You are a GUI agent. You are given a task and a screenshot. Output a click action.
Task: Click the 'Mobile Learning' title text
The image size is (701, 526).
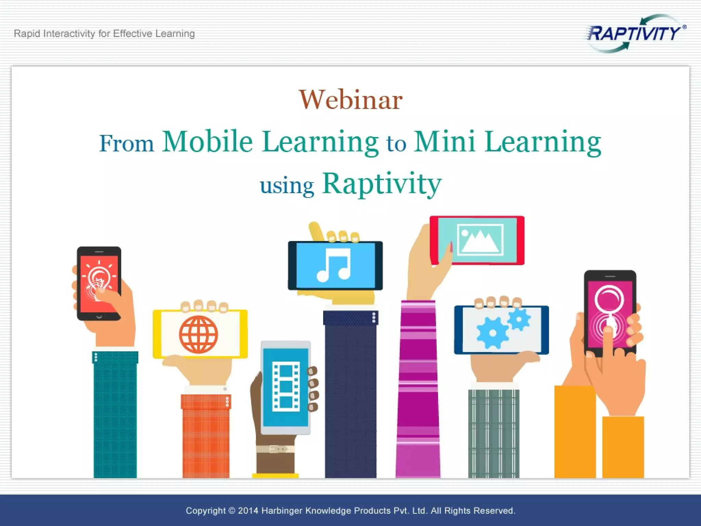[x=270, y=142]
